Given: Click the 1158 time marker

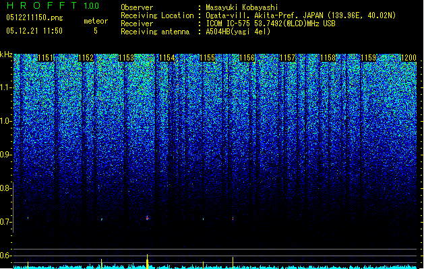Looking at the screenshot, I should (328, 58).
